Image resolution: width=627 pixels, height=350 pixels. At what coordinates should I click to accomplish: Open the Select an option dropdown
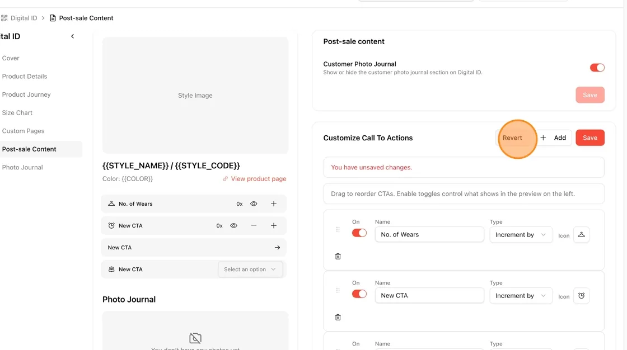click(250, 269)
